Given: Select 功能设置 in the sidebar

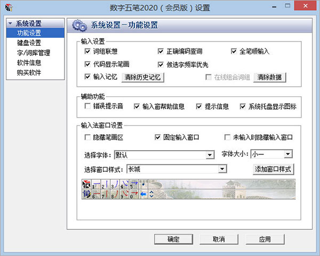Looking at the screenshot, I should click(35, 33).
